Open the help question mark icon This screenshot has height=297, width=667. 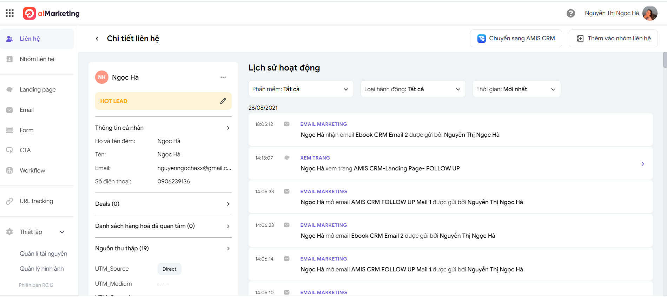(571, 13)
